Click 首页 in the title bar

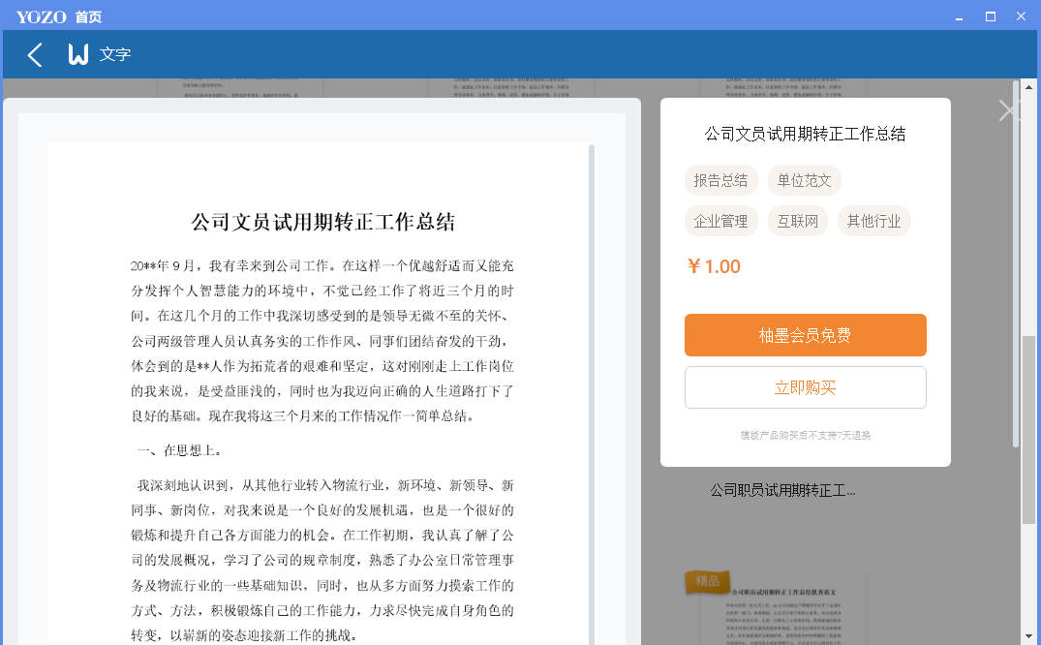pyautogui.click(x=88, y=16)
